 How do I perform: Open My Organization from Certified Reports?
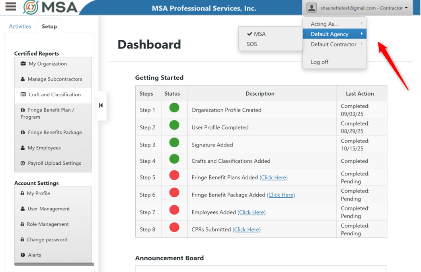tap(47, 64)
